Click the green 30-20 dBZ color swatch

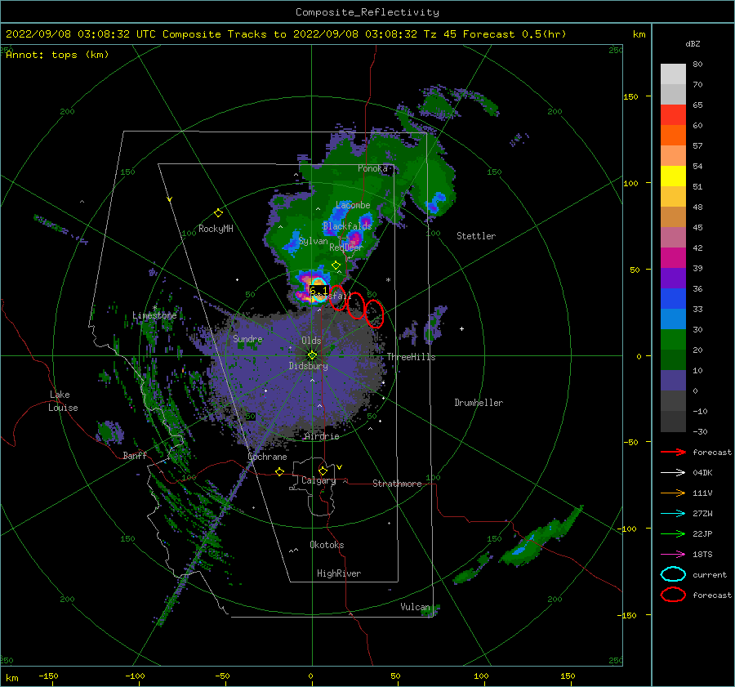[x=673, y=340]
